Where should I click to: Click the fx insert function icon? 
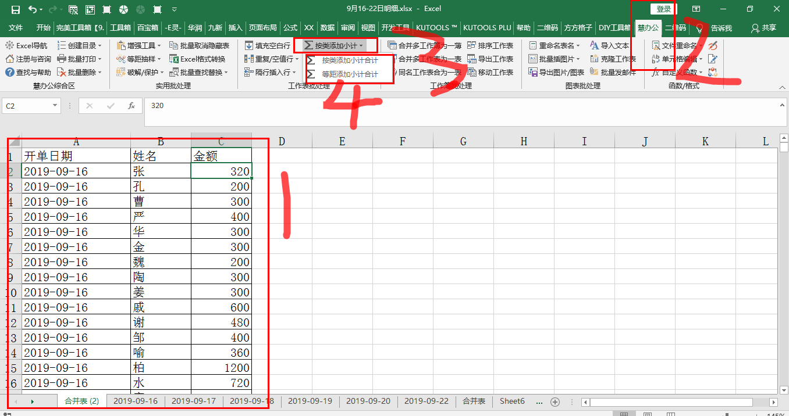pyautogui.click(x=131, y=106)
